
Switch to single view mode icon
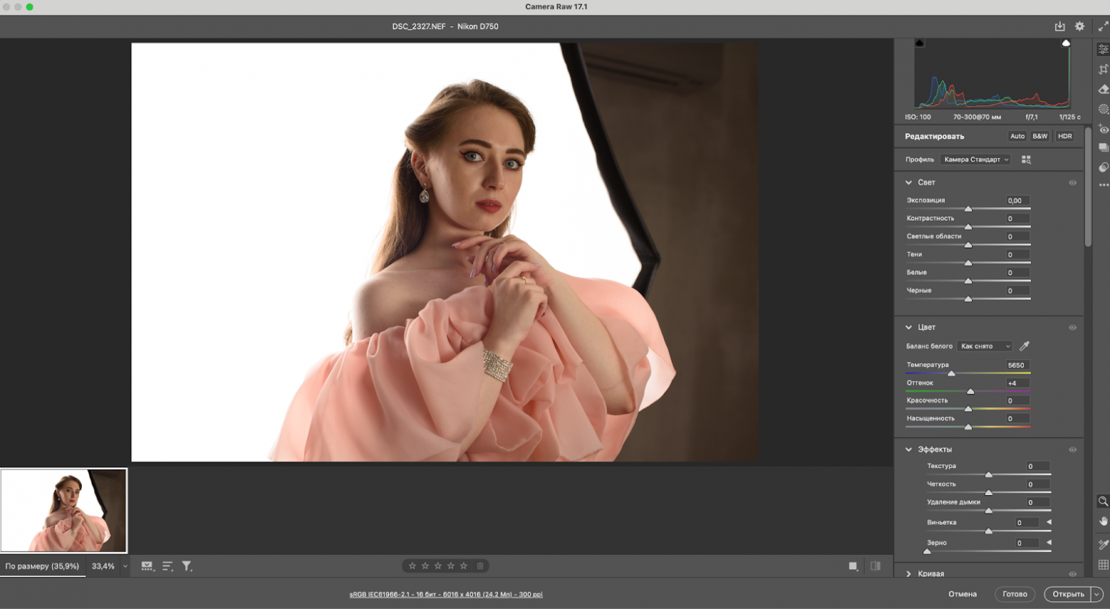pyautogui.click(x=853, y=566)
